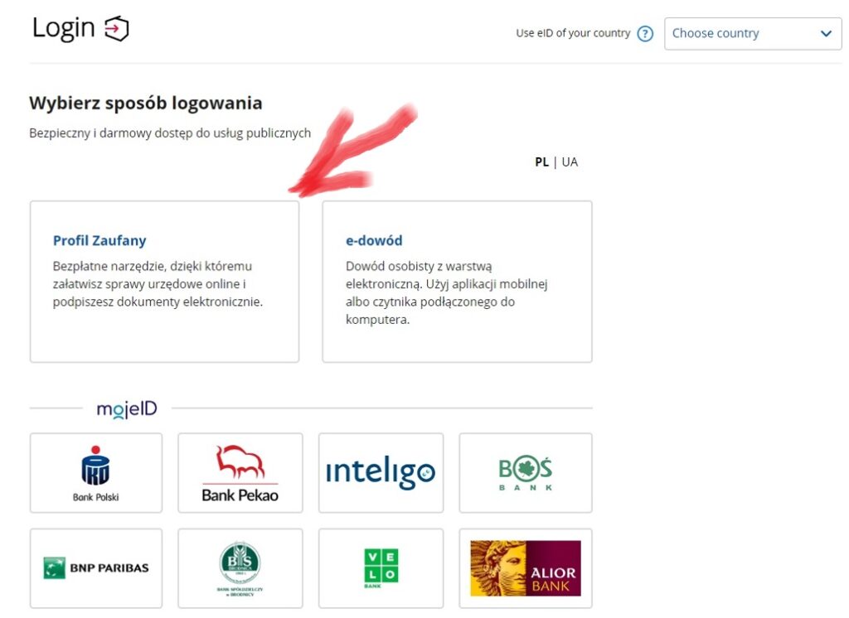Select the e-dowód login card

(x=457, y=282)
